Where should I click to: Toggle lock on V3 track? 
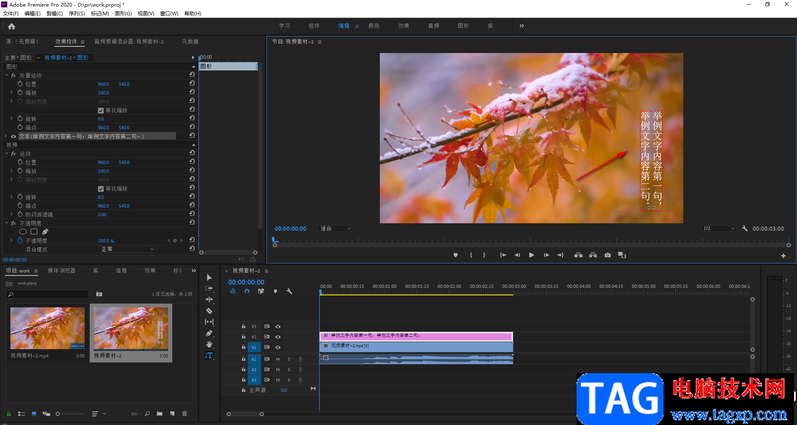(x=244, y=326)
